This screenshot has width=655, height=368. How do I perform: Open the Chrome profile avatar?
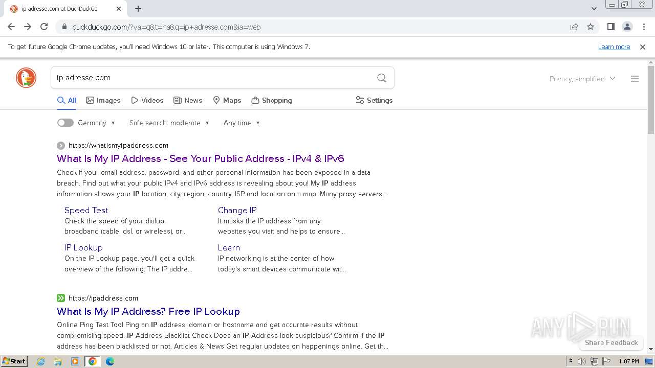[x=627, y=27]
